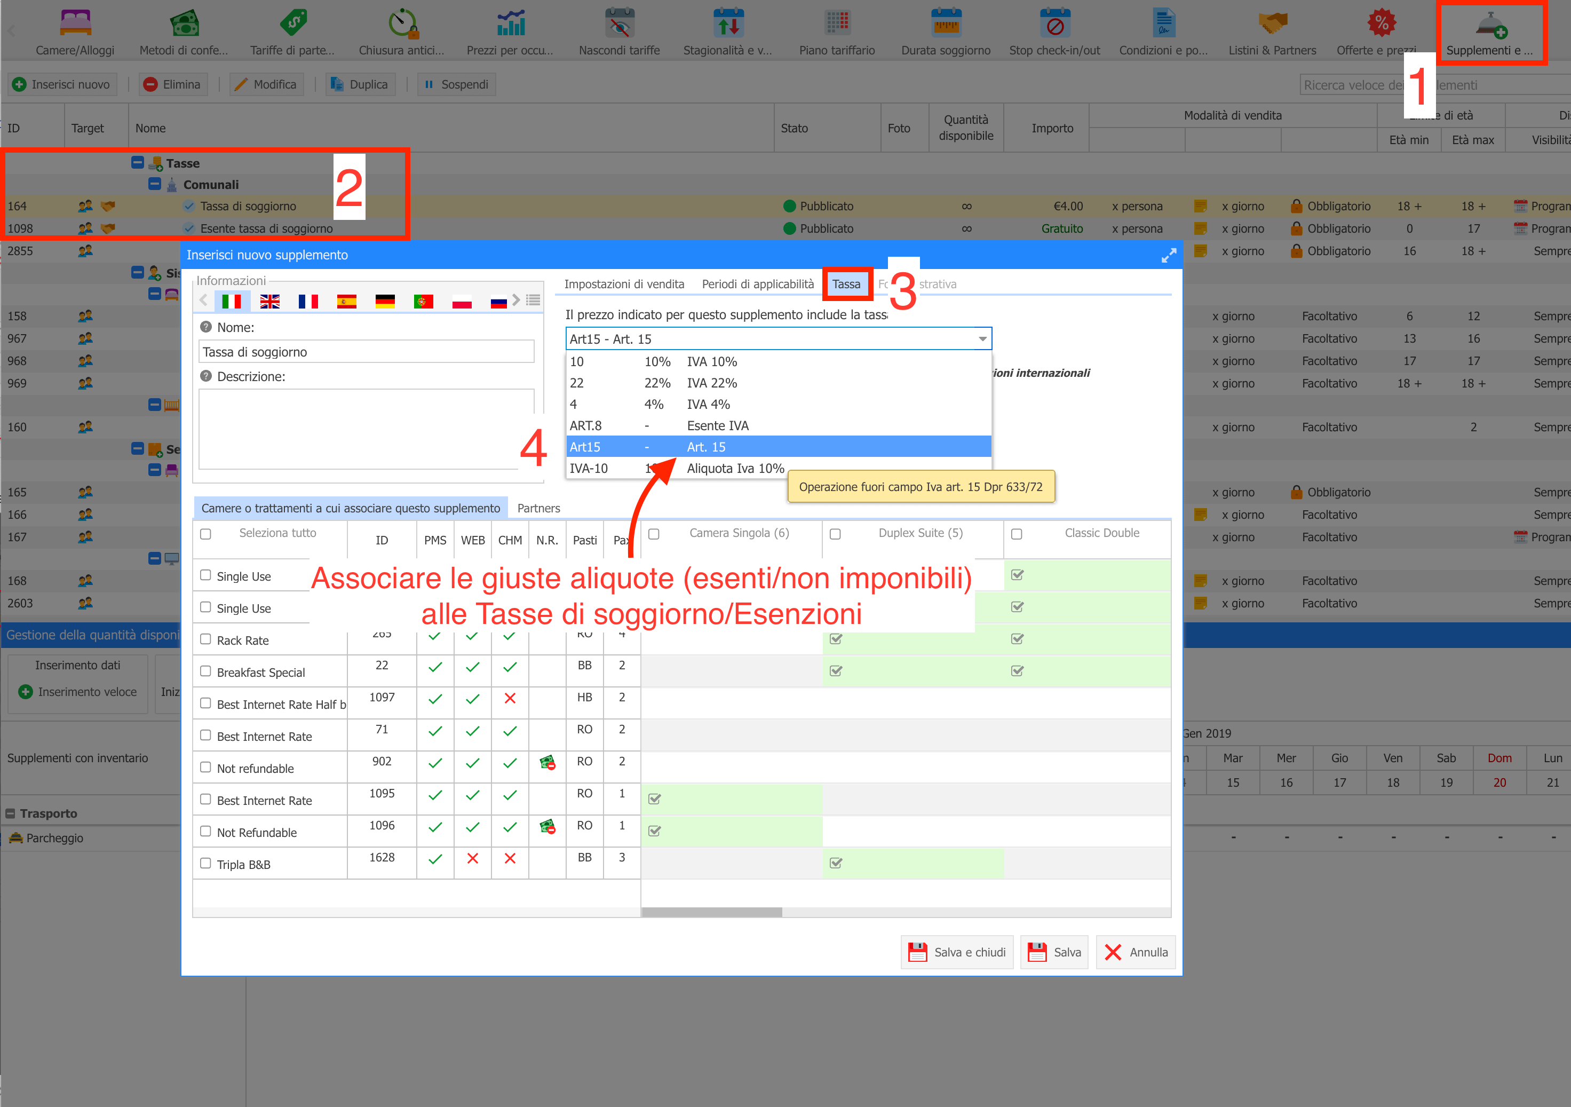Check Duplex Suite (5) column checkbox
The width and height of the screenshot is (1571, 1107).
pos(835,534)
